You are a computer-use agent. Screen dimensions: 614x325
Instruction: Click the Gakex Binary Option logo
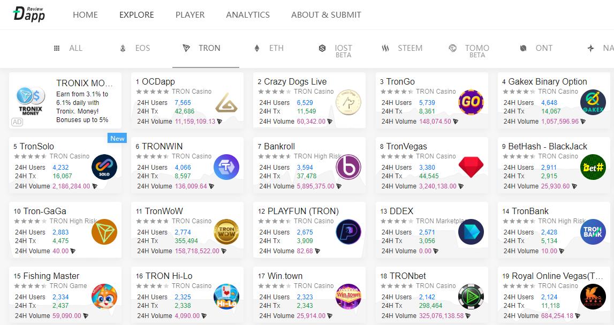[x=593, y=102]
